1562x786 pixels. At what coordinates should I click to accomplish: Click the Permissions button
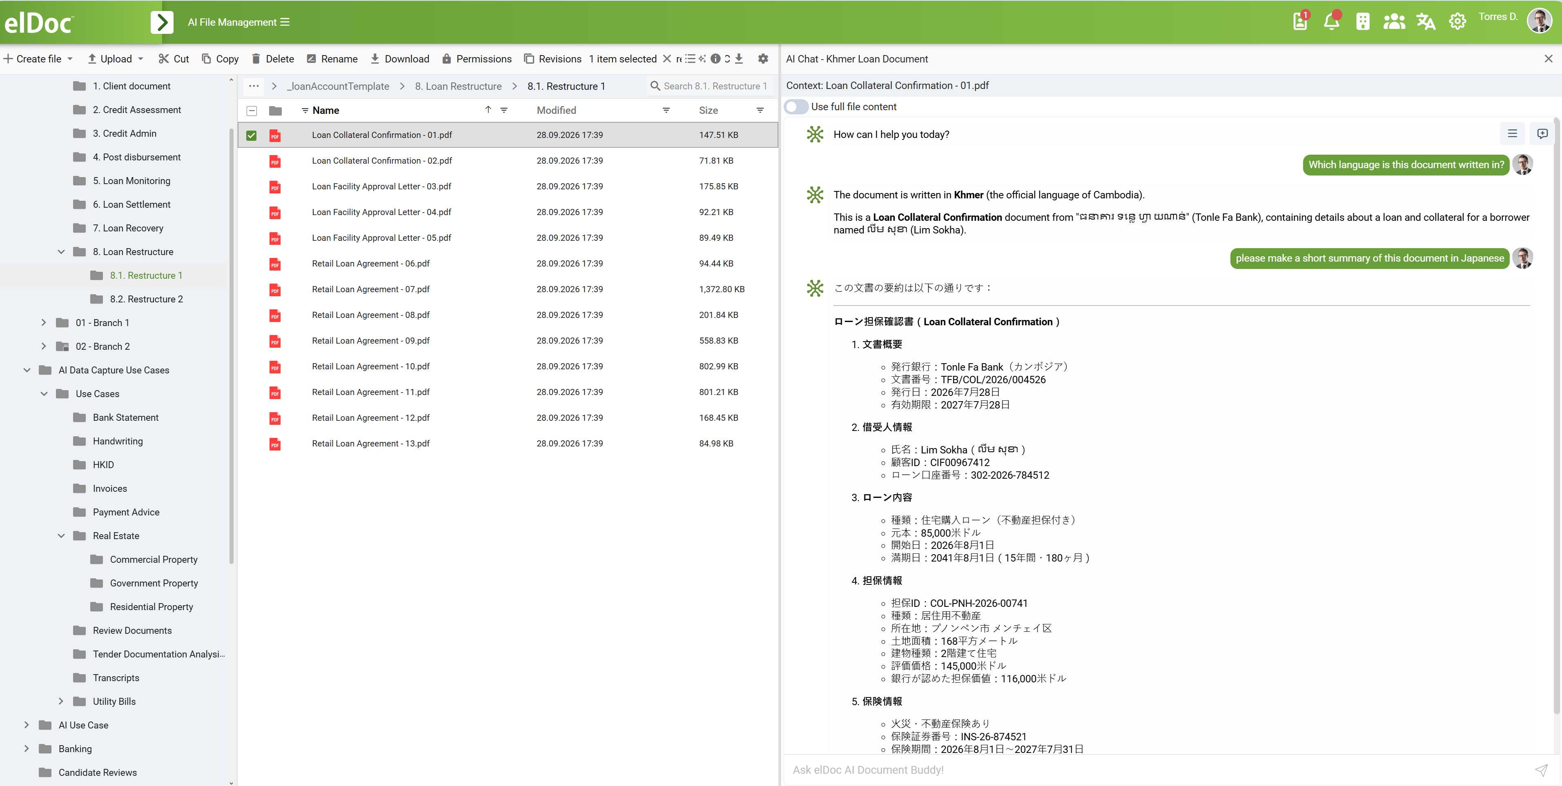pos(477,59)
